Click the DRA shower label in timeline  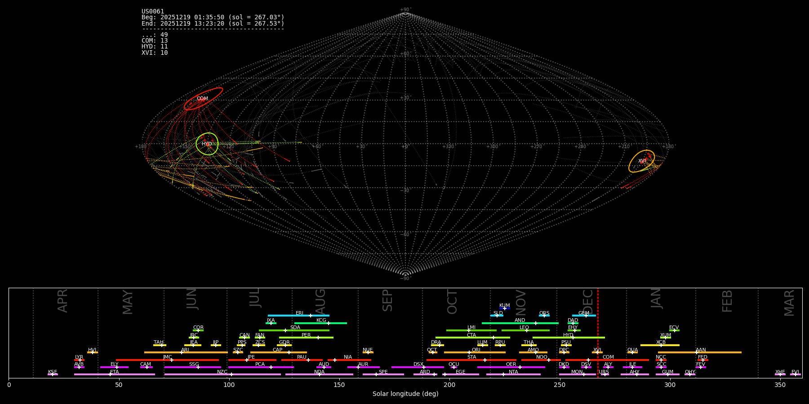pyautogui.click(x=436, y=343)
